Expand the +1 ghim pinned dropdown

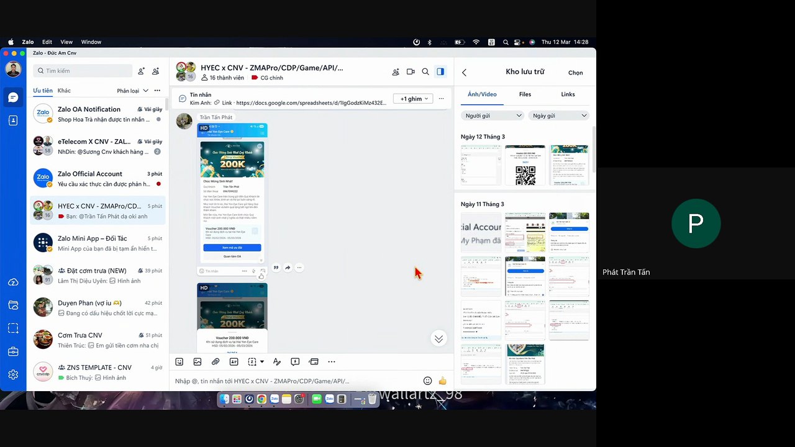[414, 99]
